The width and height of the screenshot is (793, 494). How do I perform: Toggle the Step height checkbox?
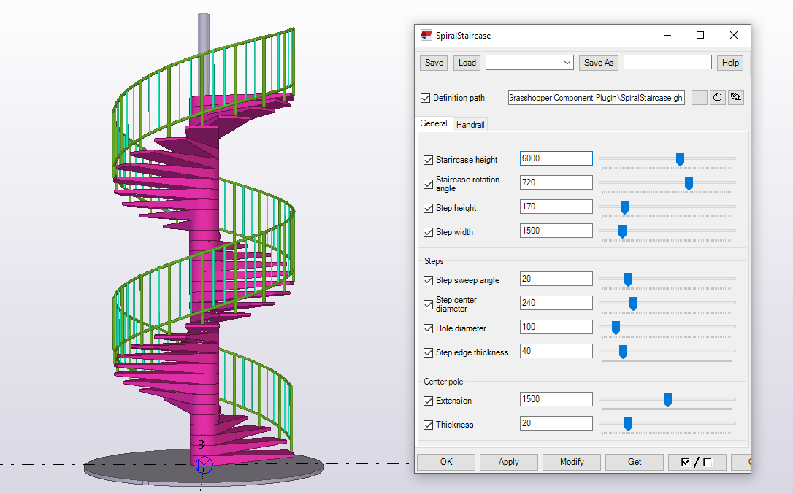[429, 208]
